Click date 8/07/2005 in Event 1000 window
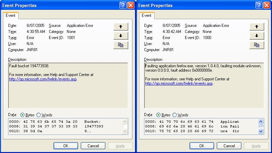 171,26
